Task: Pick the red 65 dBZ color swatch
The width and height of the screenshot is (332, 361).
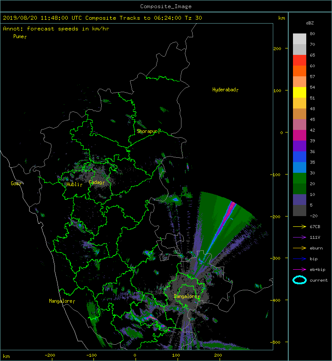Action: click(299, 60)
